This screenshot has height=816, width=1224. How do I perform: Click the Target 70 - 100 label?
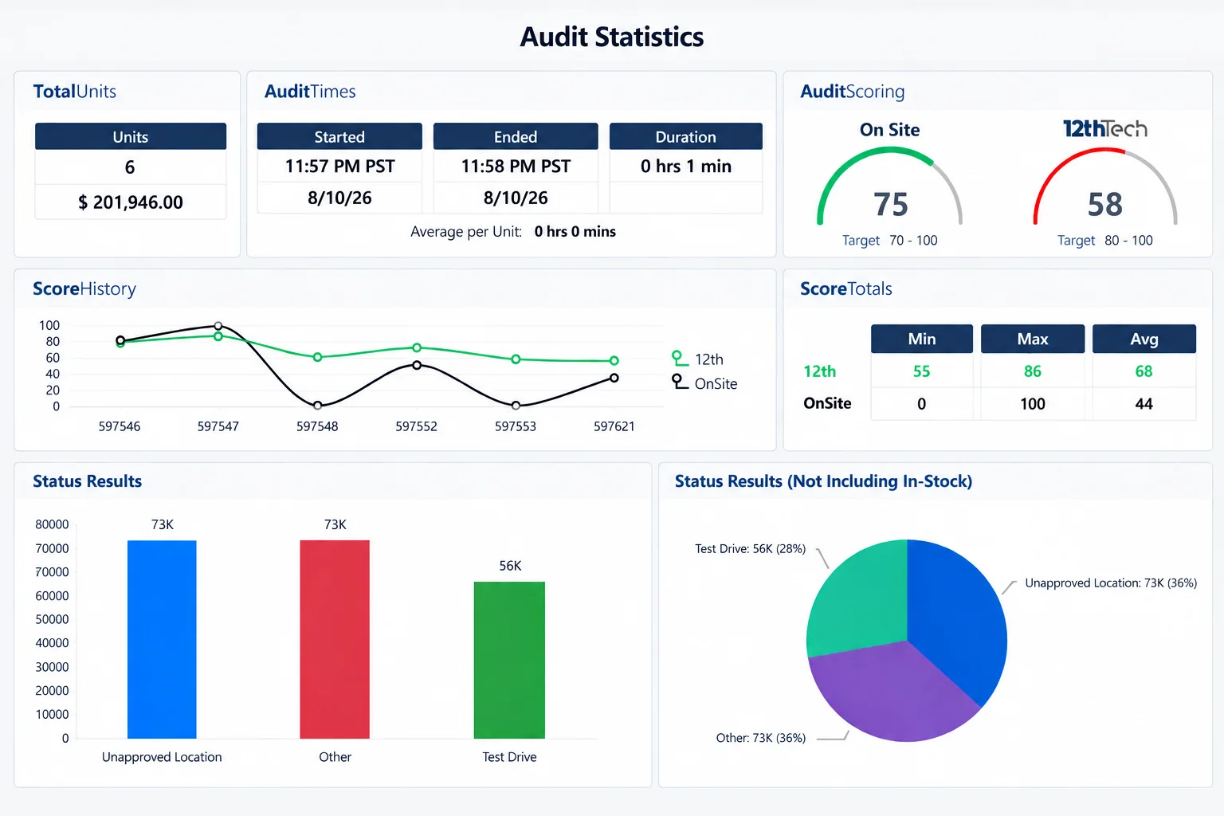click(x=890, y=241)
